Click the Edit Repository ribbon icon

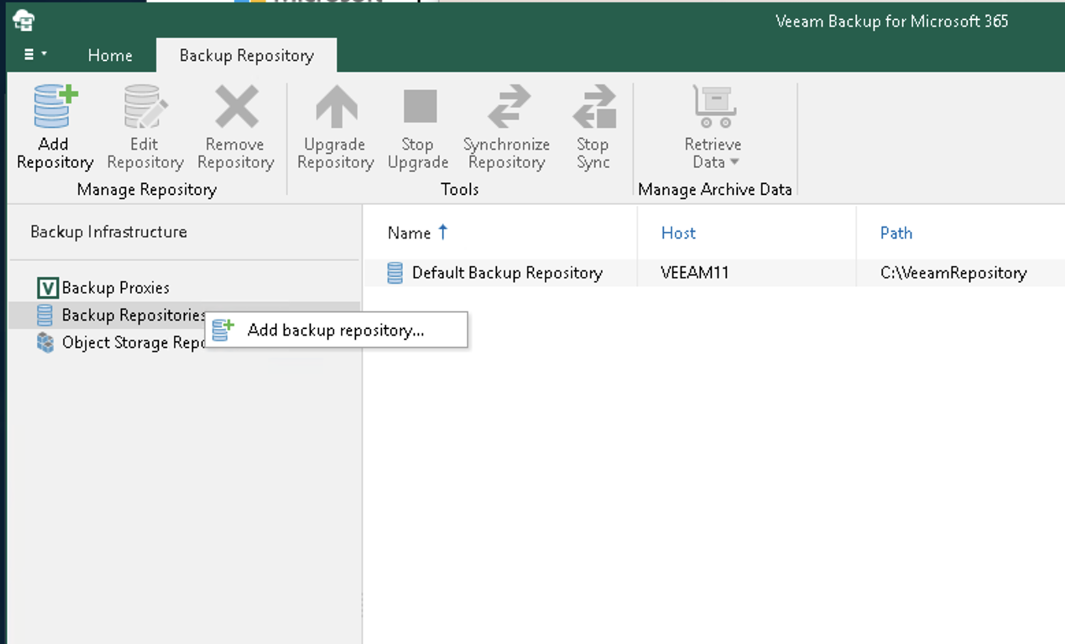pyautogui.click(x=145, y=107)
